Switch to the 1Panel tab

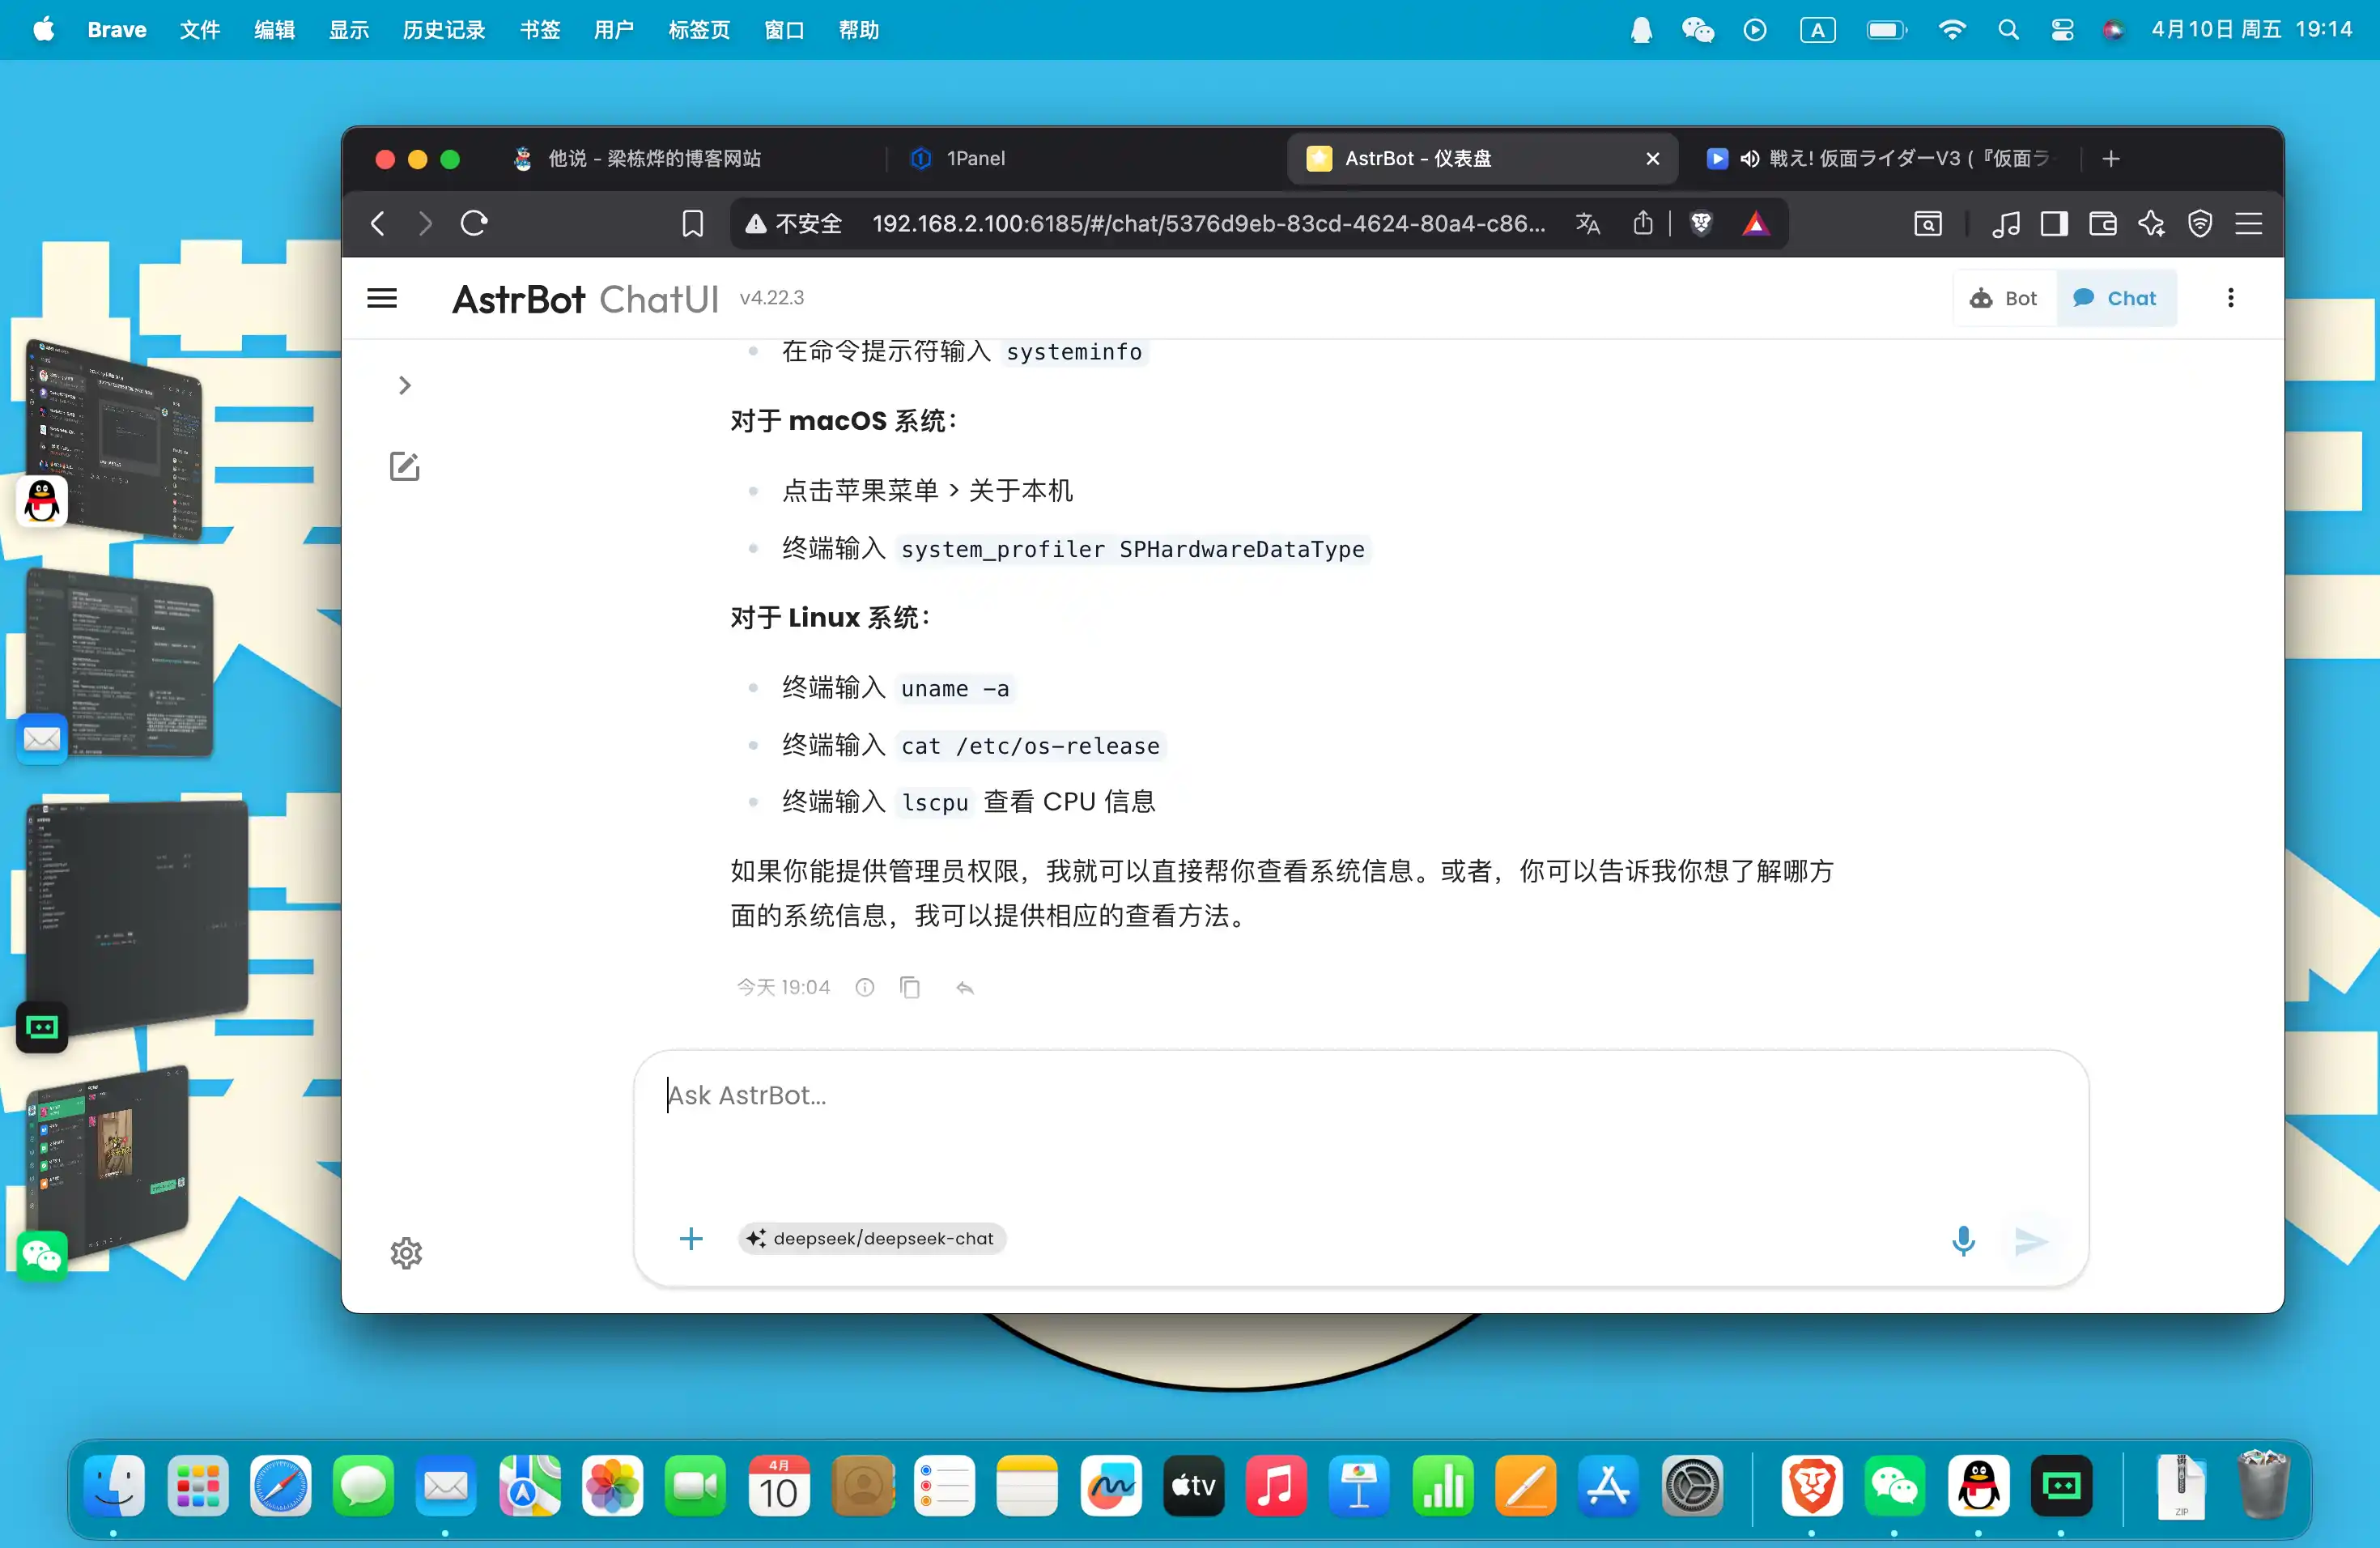point(975,158)
